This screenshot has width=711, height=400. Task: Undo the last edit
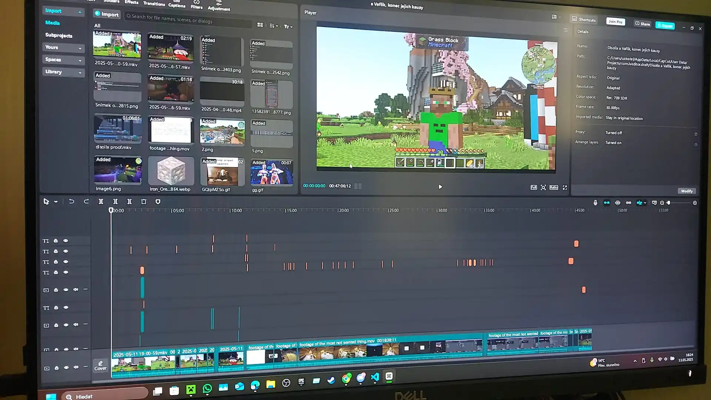[71, 201]
